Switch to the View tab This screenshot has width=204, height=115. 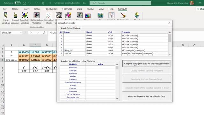click(101, 9)
